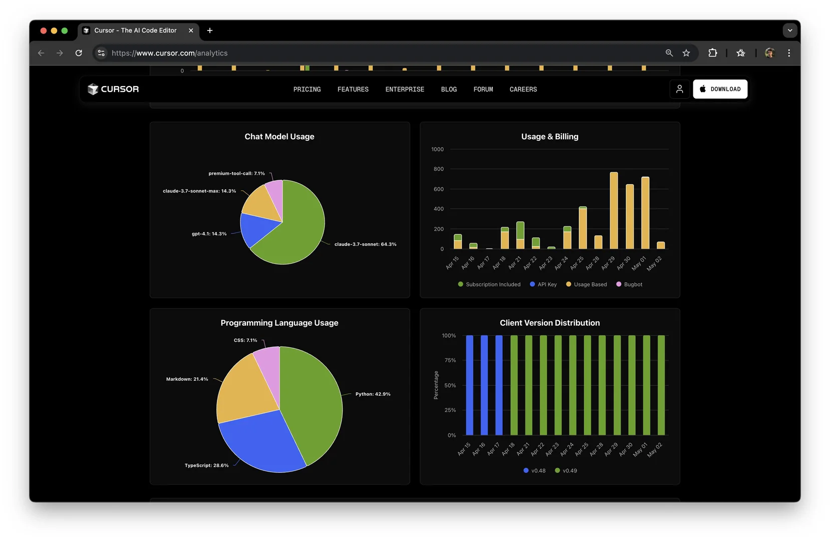
Task: Toggle Usage Based legend series
Action: [587, 285]
